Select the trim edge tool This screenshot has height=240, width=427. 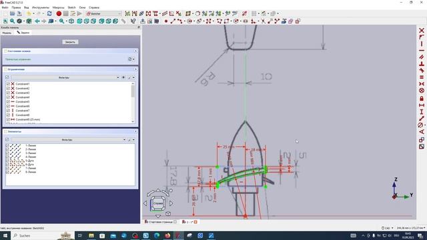coord(263,21)
